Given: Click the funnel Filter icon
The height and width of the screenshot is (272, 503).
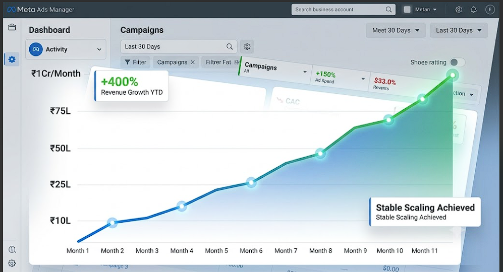Looking at the screenshot, I should (x=127, y=62).
